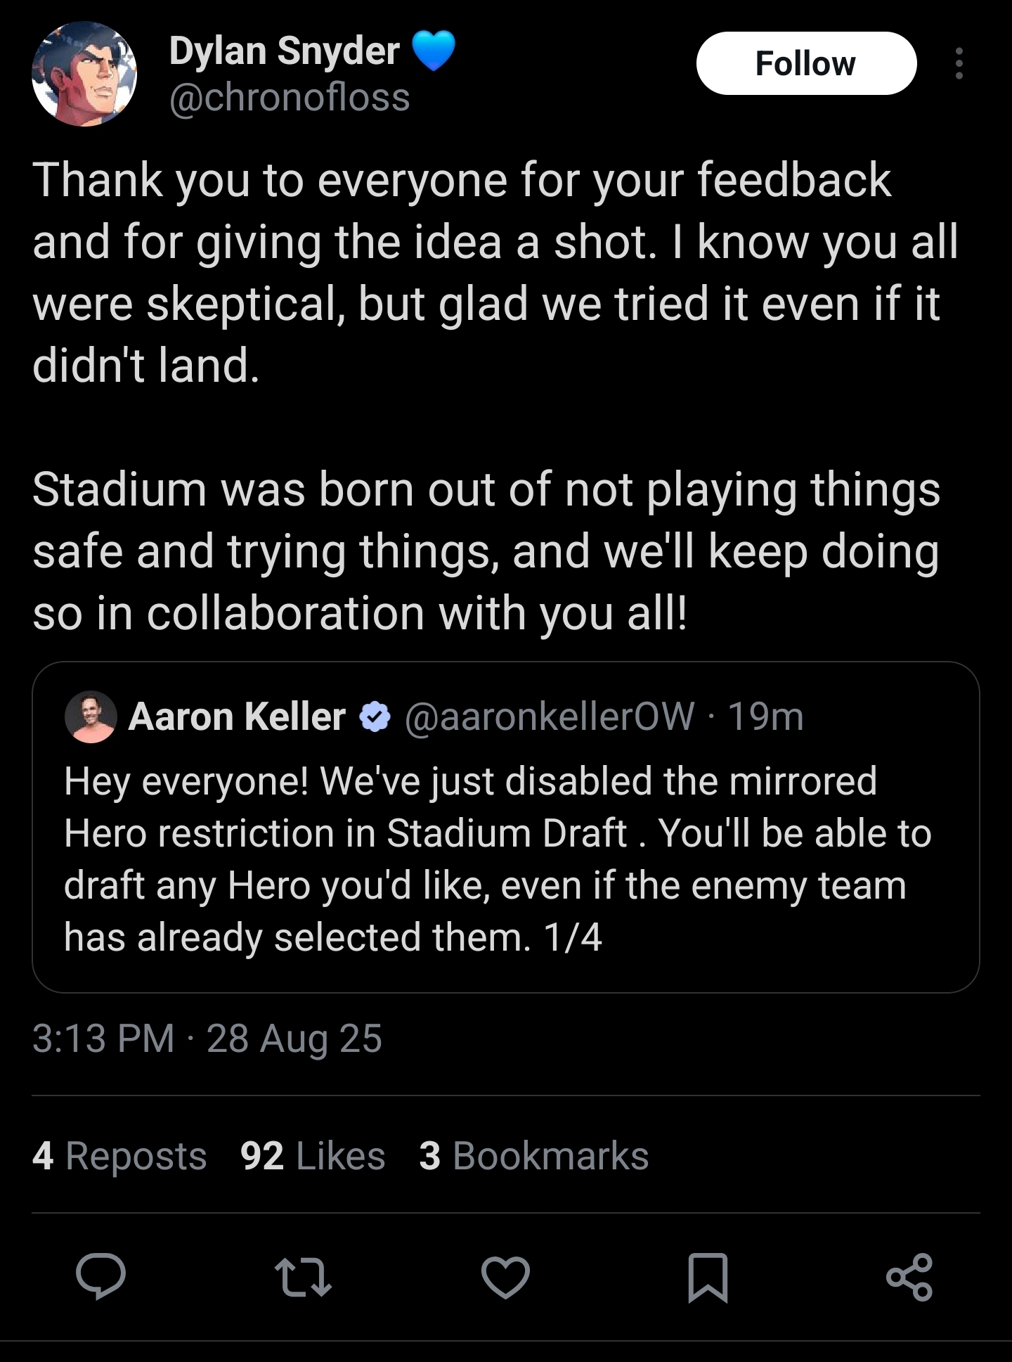Open the reply comment icon
This screenshot has width=1012, height=1362.
(101, 1276)
